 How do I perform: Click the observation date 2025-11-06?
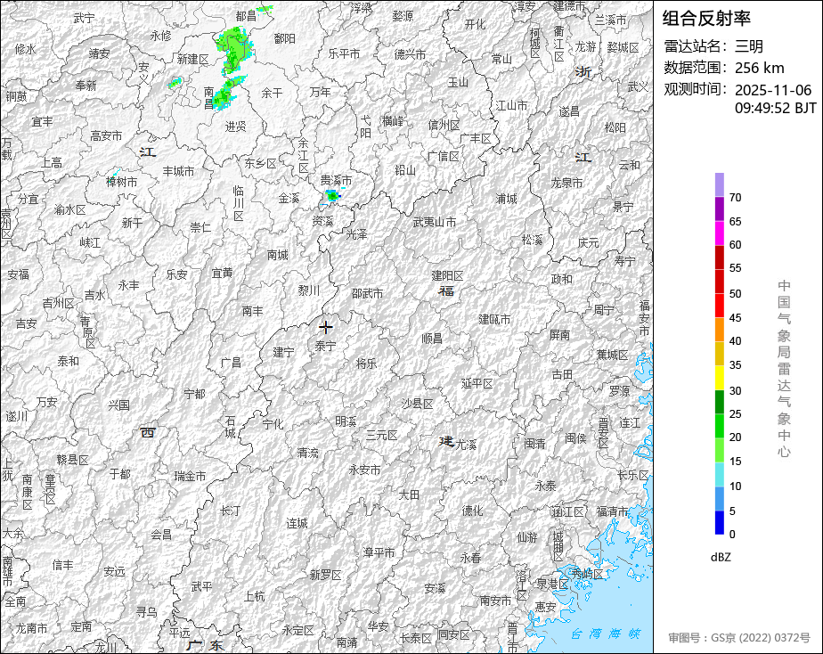click(x=773, y=90)
